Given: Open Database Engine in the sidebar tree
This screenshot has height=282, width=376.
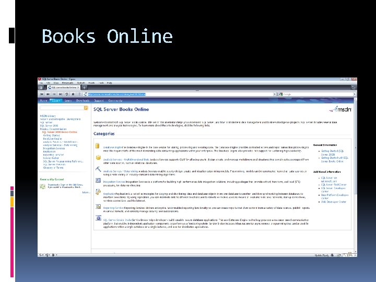Looking at the screenshot, I should (x=52, y=138).
